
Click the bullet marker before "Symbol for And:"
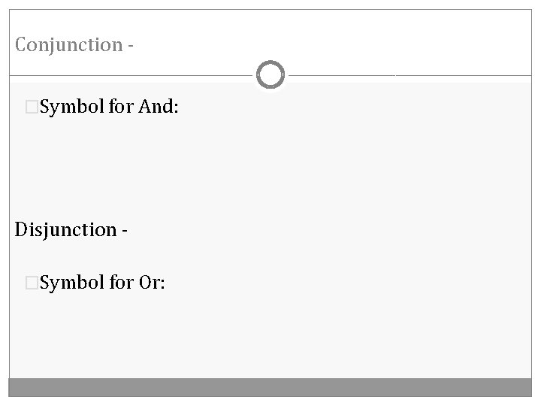(31, 108)
